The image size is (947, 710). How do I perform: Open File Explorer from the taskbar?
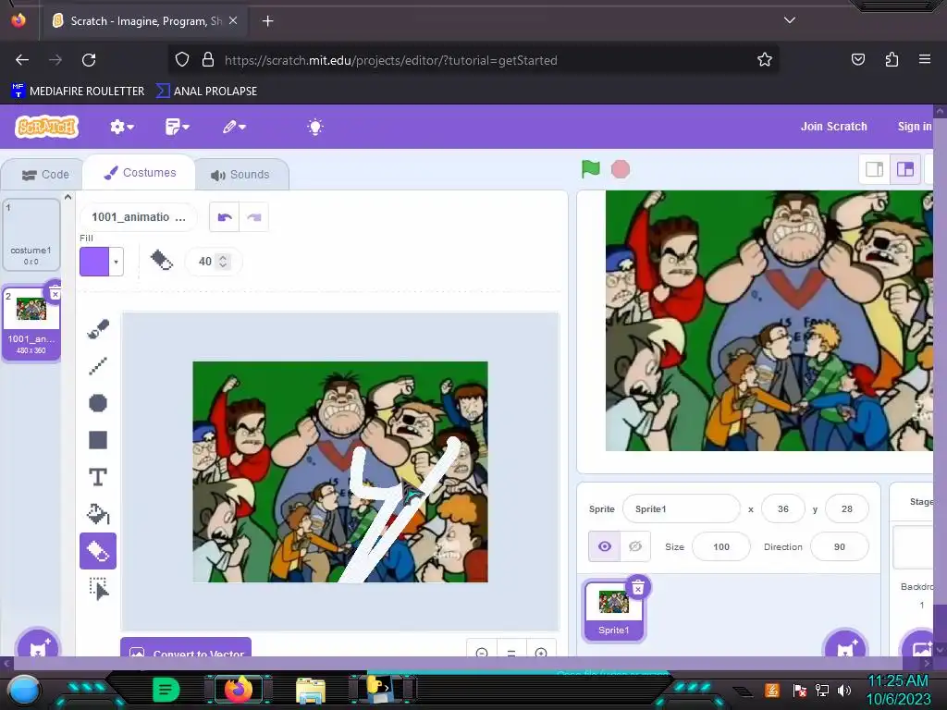click(x=311, y=690)
